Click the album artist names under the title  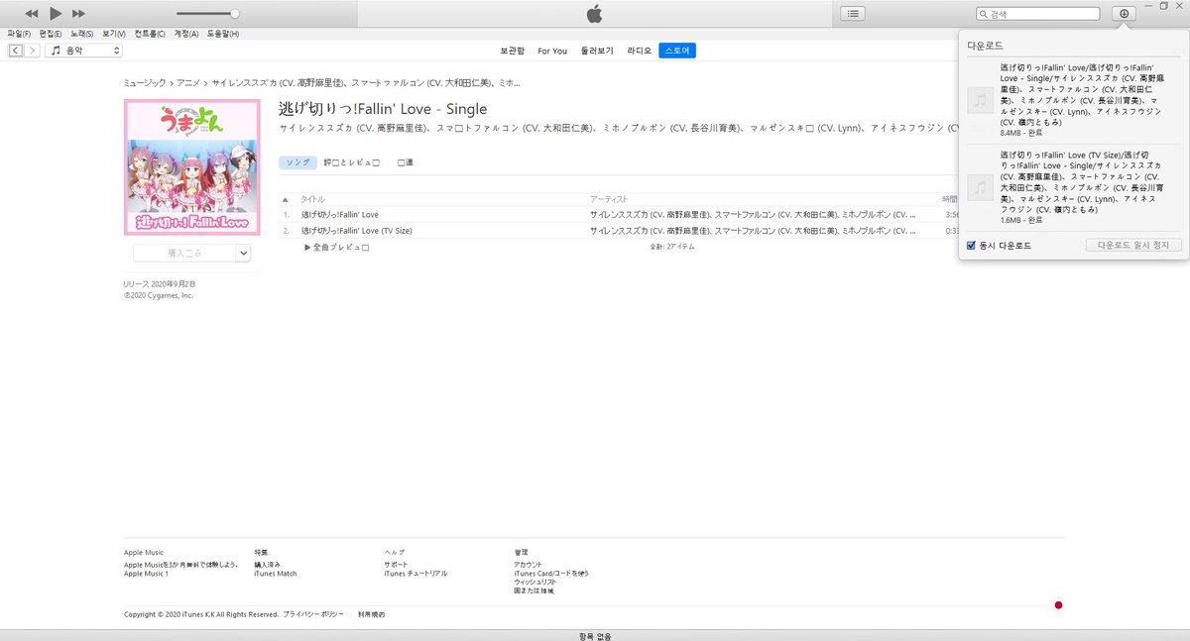click(621, 128)
